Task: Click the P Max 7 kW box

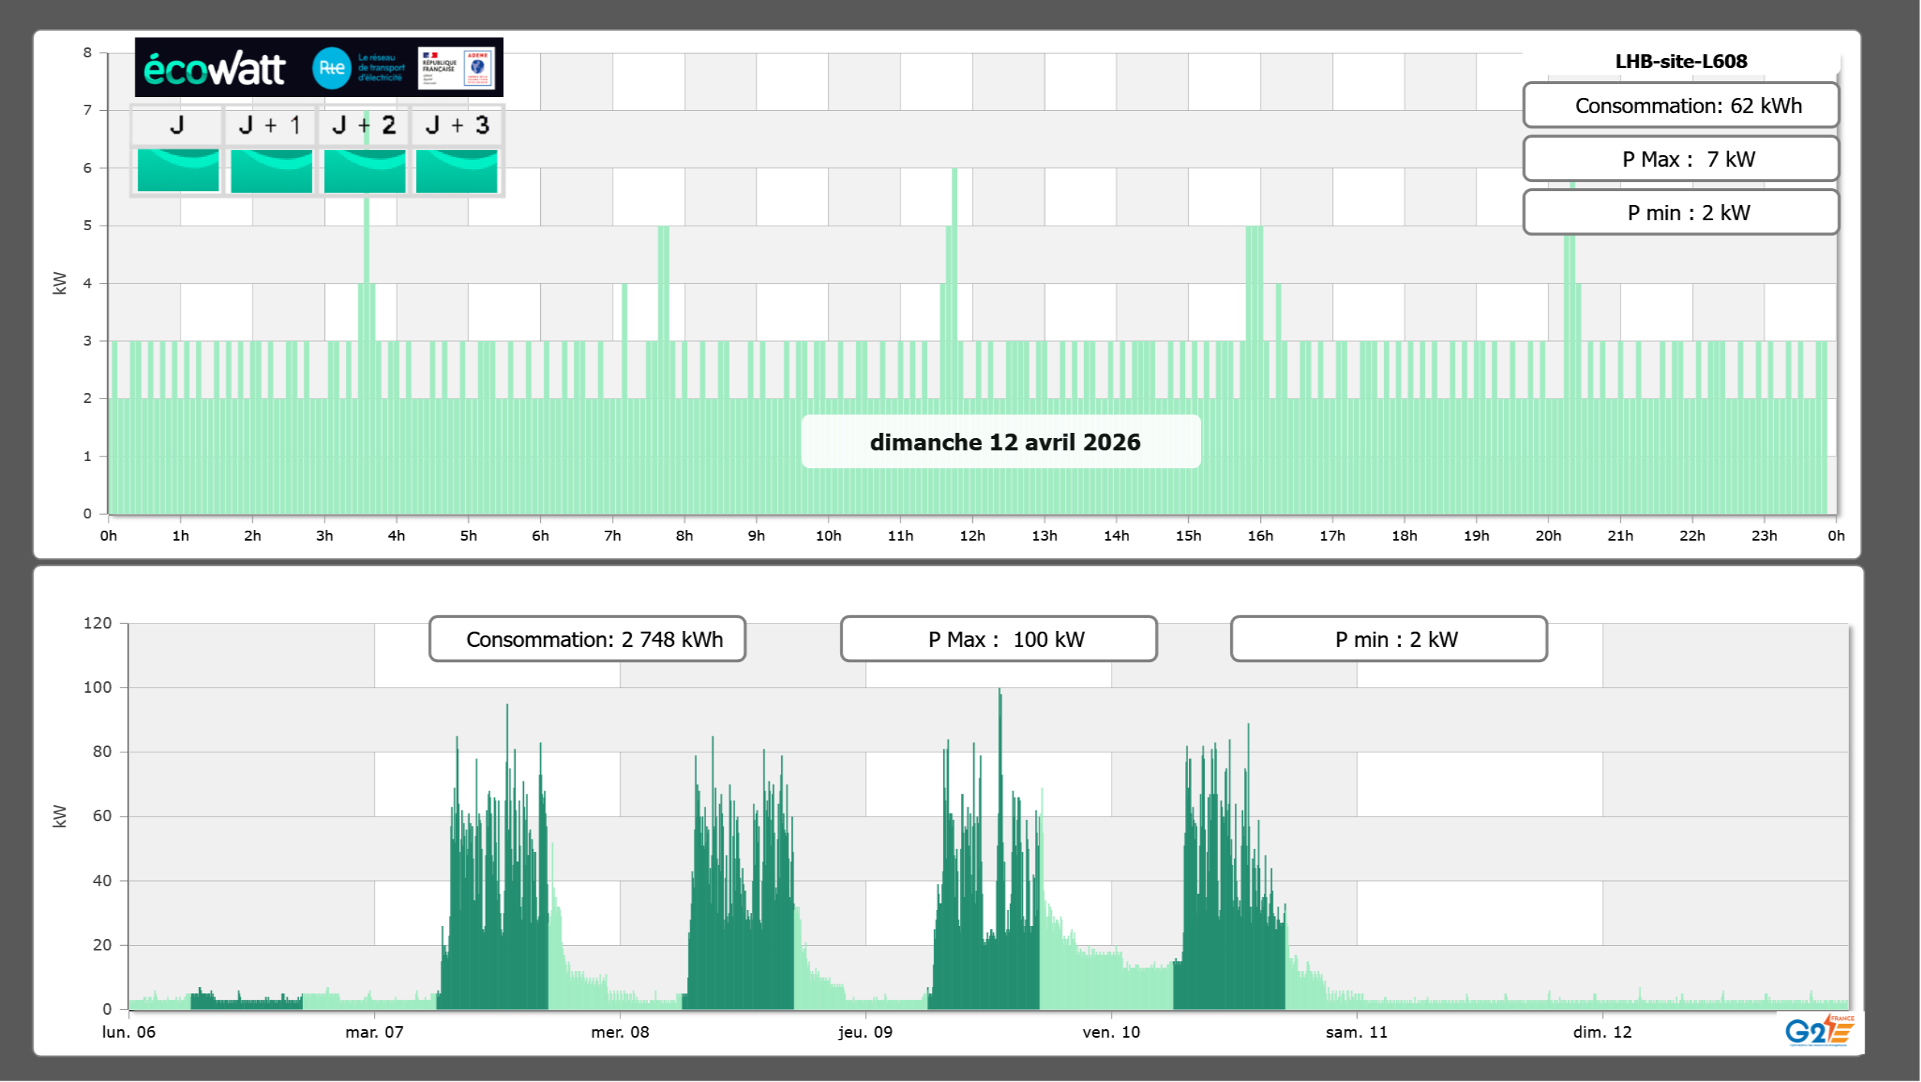Action: [1681, 159]
